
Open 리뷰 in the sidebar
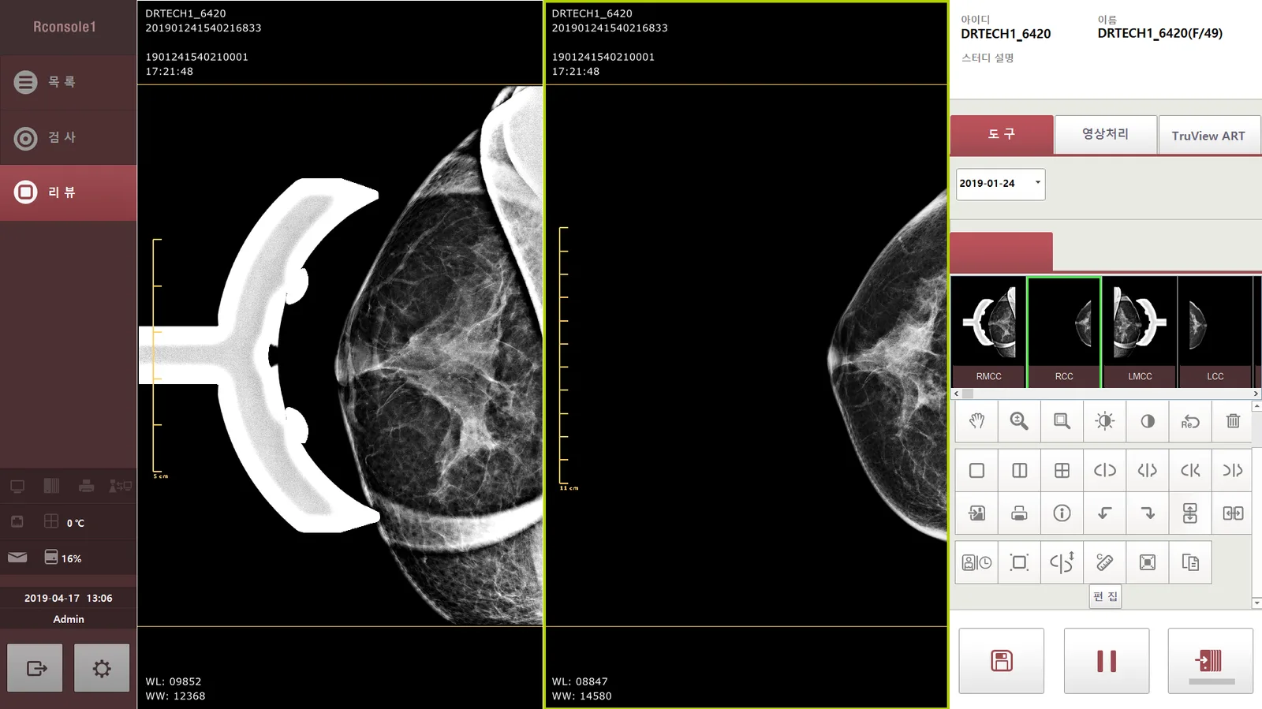(x=69, y=192)
